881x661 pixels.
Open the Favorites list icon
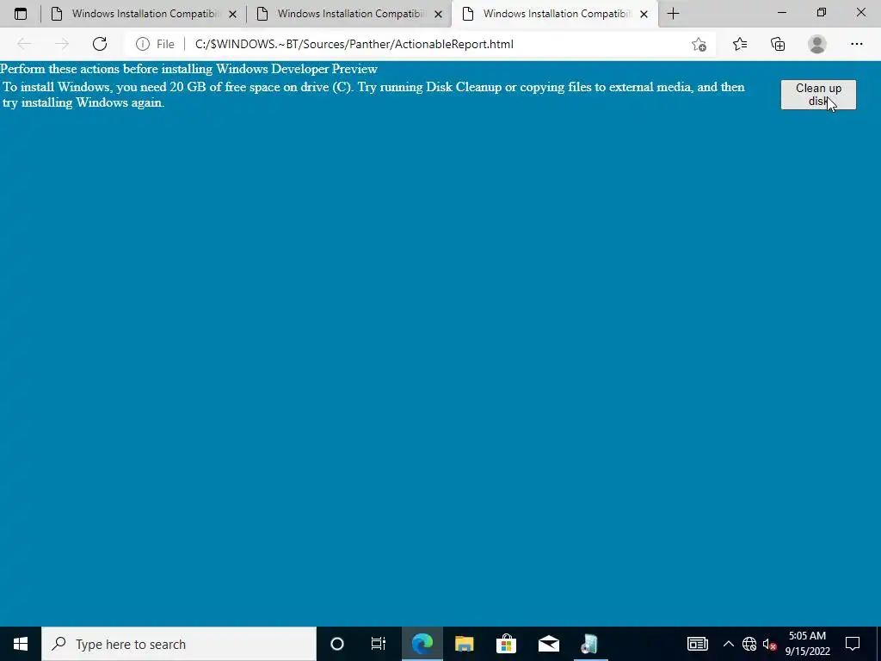coord(740,44)
